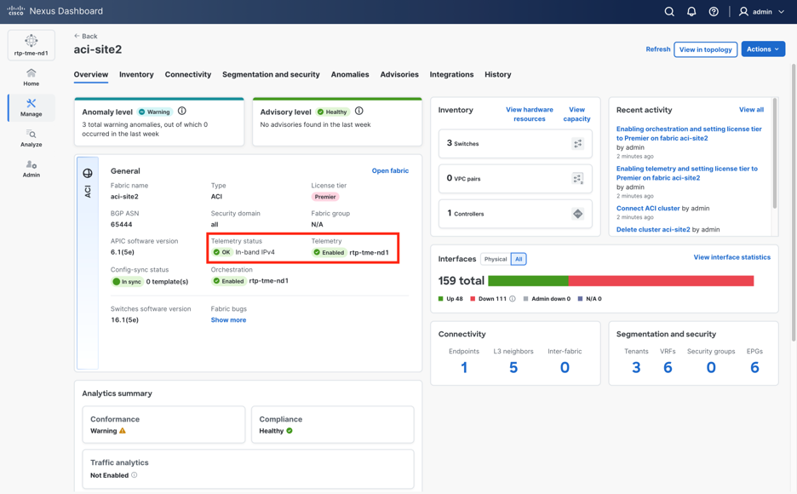Expand the admin user menu chevron

pos(781,12)
